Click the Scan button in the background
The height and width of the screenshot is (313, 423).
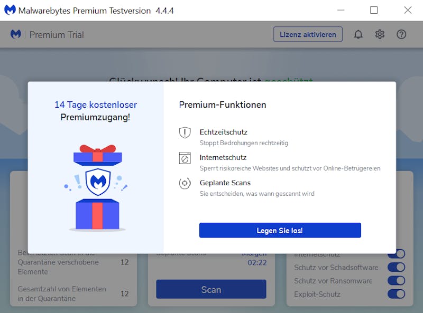pyautogui.click(x=211, y=289)
